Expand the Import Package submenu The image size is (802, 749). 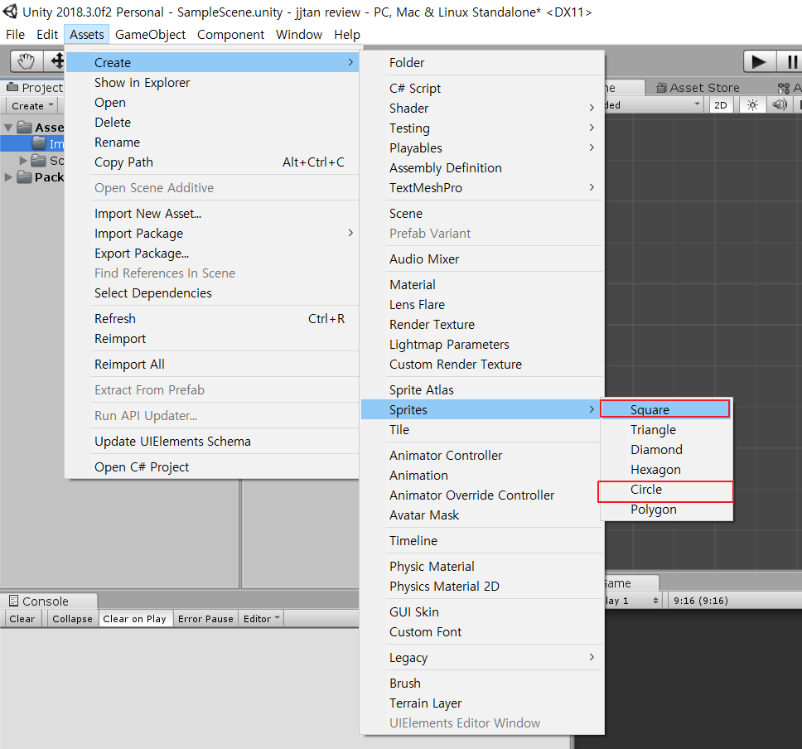pos(212,234)
